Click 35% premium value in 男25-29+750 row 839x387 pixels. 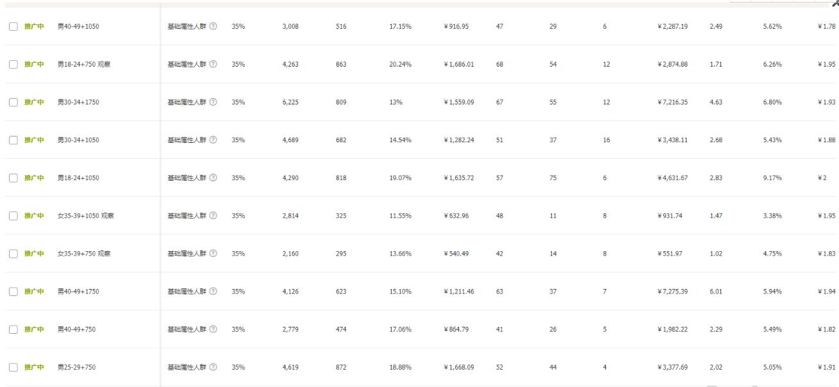[238, 367]
